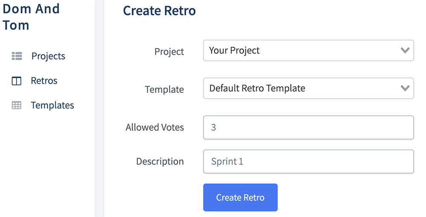
Task: Focus the Allowed Votes input field
Action: coord(308,128)
